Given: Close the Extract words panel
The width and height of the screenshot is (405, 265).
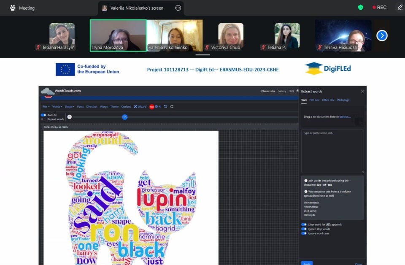Looking at the screenshot, I should click(x=362, y=91).
